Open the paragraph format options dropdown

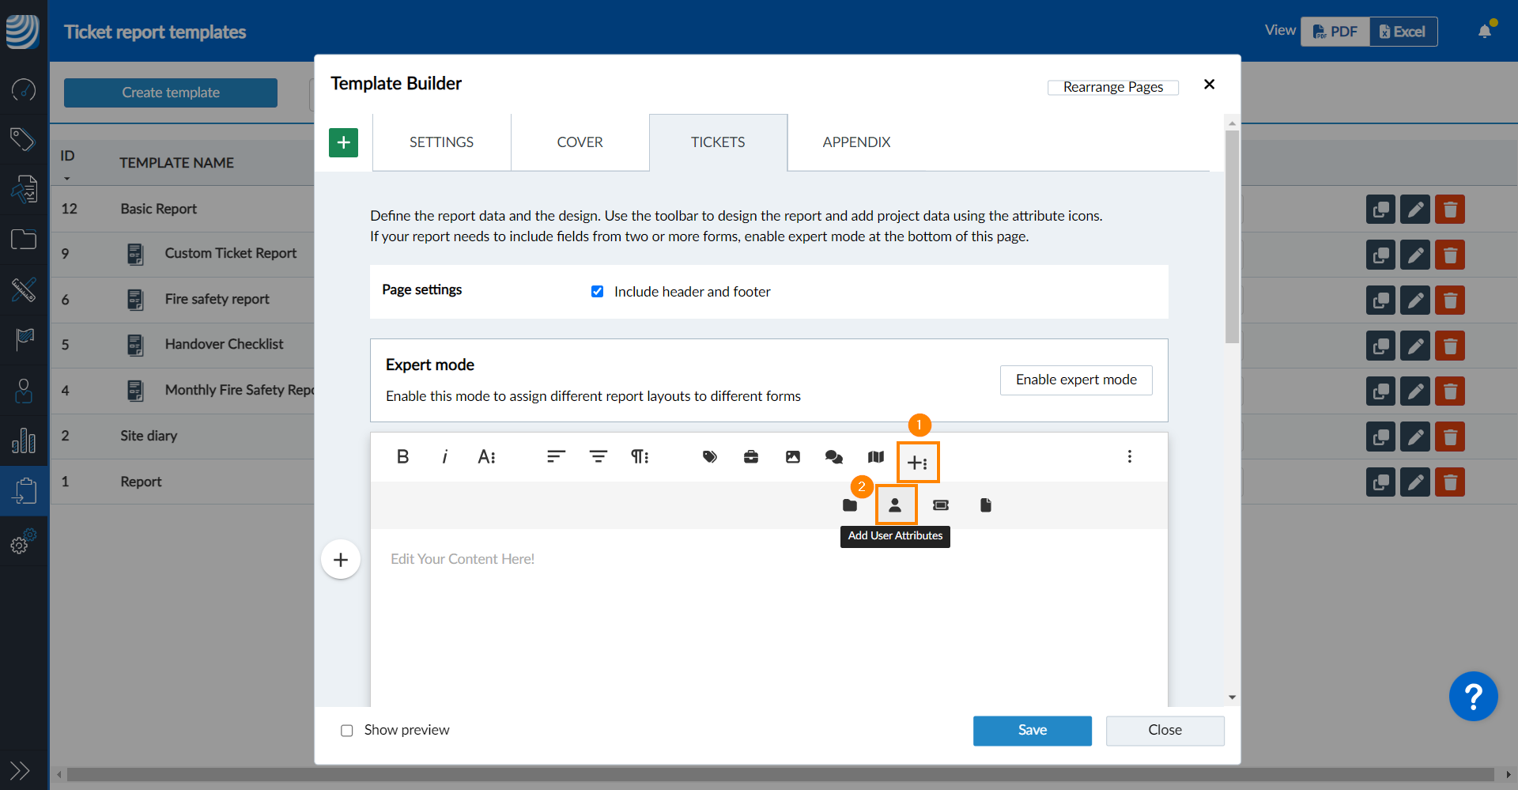click(640, 457)
